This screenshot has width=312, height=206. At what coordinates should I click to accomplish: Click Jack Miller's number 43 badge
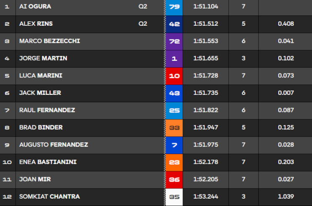tap(174, 93)
